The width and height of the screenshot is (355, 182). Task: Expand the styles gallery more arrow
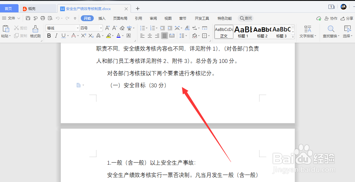coord(293,37)
